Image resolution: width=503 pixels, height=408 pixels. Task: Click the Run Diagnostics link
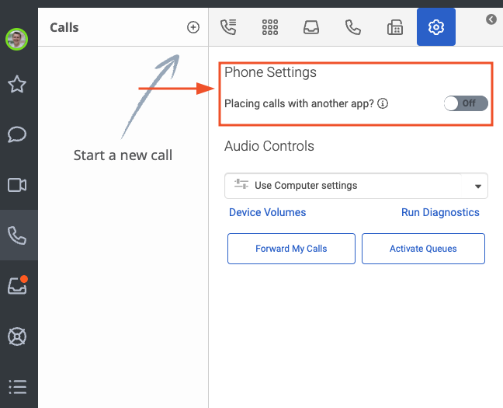440,212
